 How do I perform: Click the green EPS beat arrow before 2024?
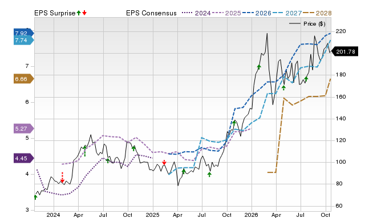[x=35, y=197]
